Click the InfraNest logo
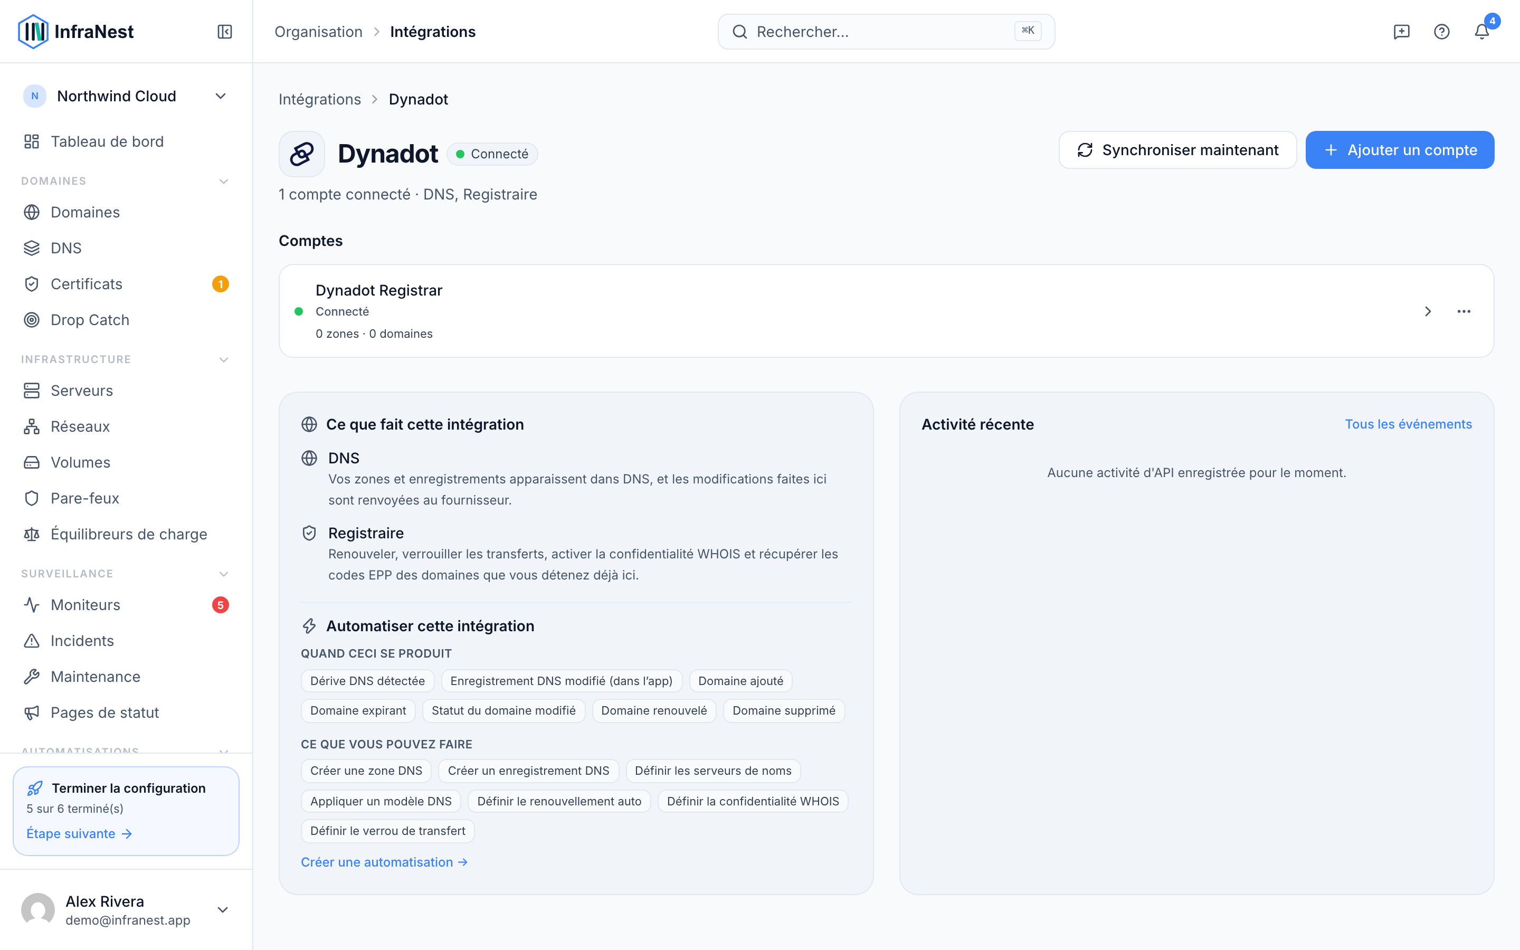The width and height of the screenshot is (1520, 950). click(76, 32)
